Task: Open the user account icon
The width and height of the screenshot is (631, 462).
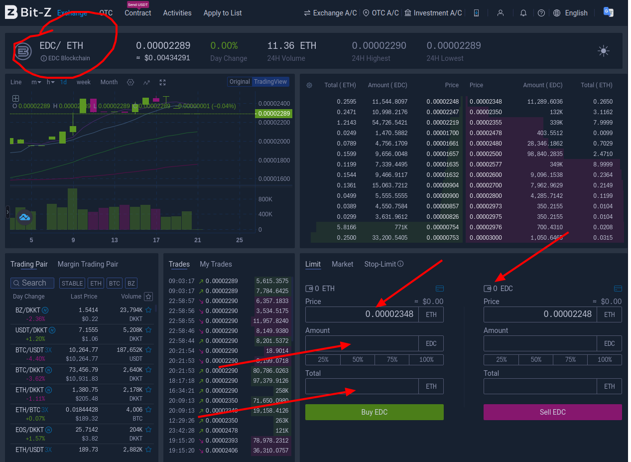Action: (501, 13)
